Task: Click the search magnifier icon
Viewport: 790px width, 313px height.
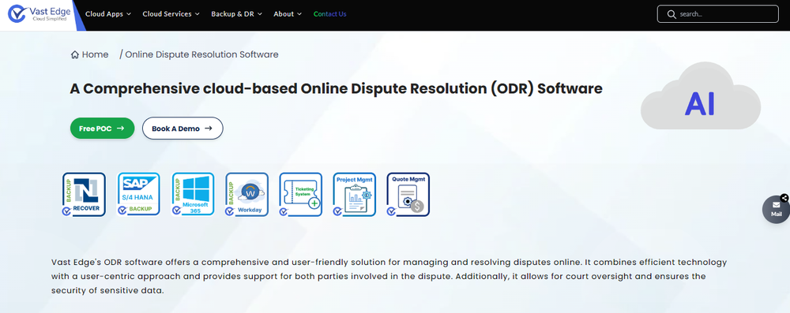Action: point(671,14)
